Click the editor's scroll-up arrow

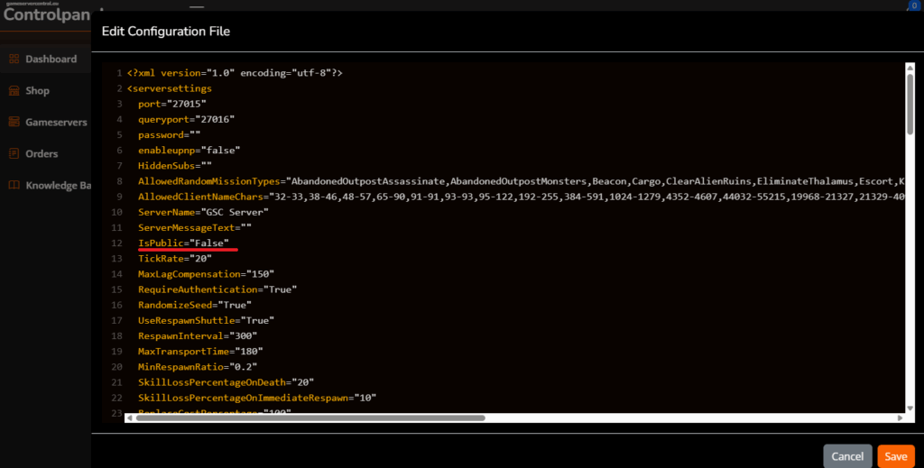(x=910, y=69)
